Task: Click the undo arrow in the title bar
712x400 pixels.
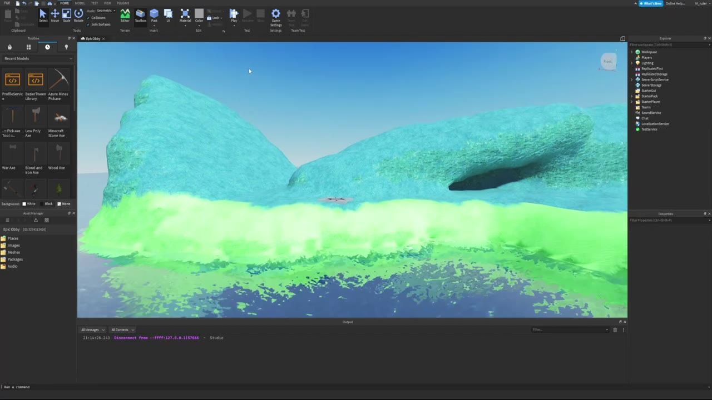Action: pyautogui.click(x=24, y=3)
